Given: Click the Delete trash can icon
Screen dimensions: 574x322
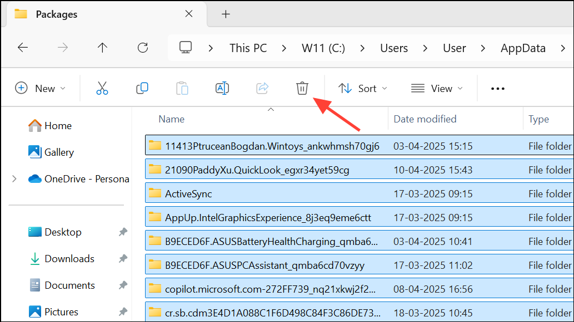Looking at the screenshot, I should click(302, 88).
